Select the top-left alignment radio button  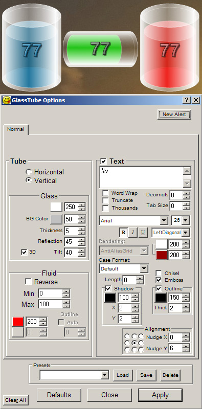(127, 336)
